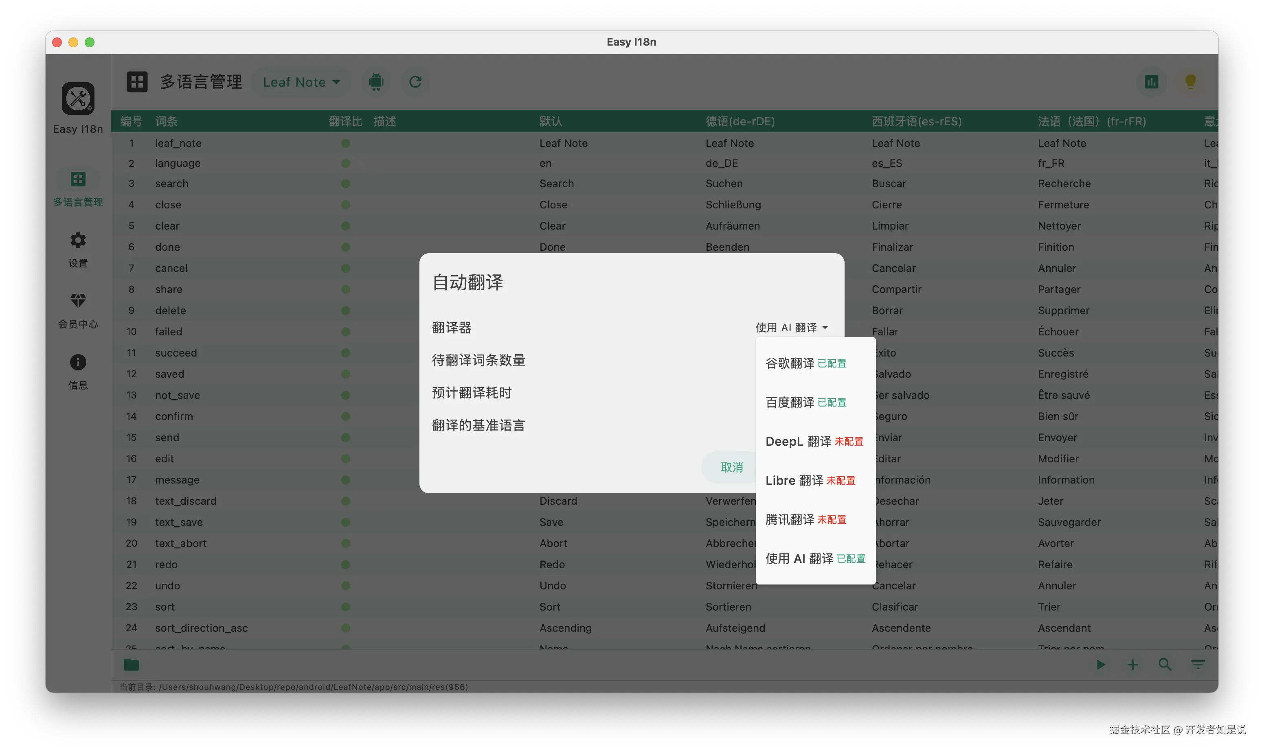
Task: Apply filters using the funnel icon
Action: [1198, 665]
